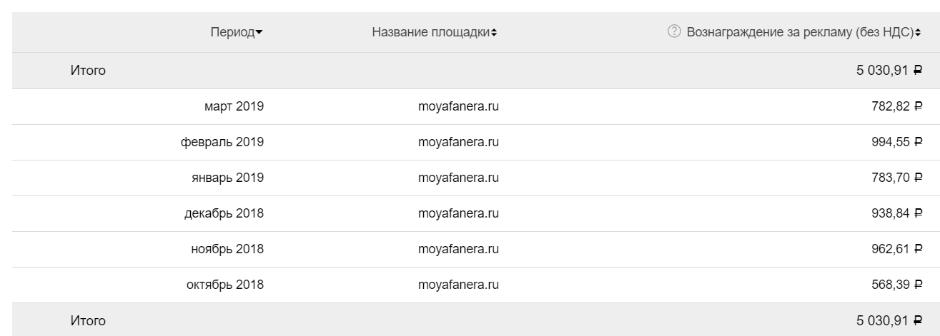Select the февраль 2019 period cell

tap(222, 142)
